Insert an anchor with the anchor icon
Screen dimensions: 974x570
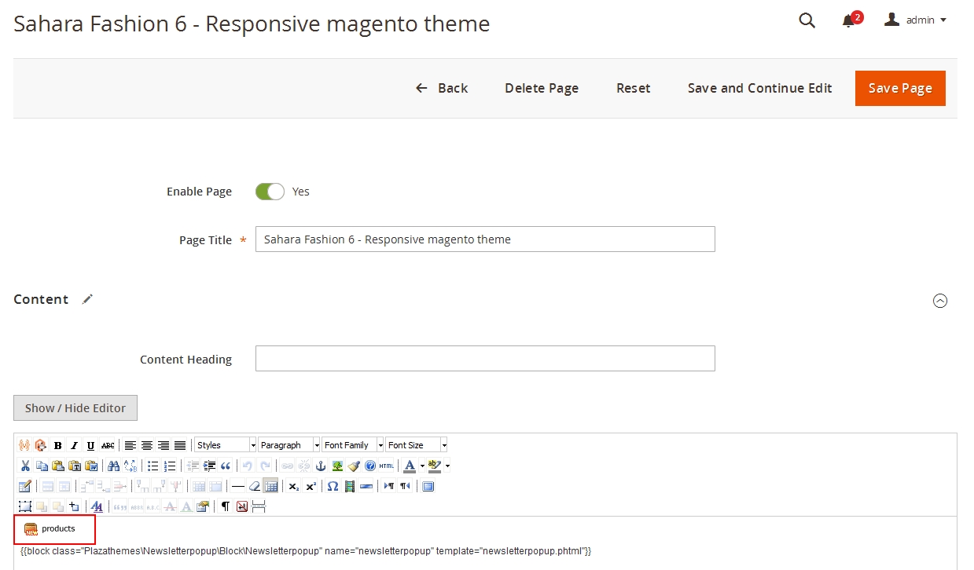click(x=321, y=466)
